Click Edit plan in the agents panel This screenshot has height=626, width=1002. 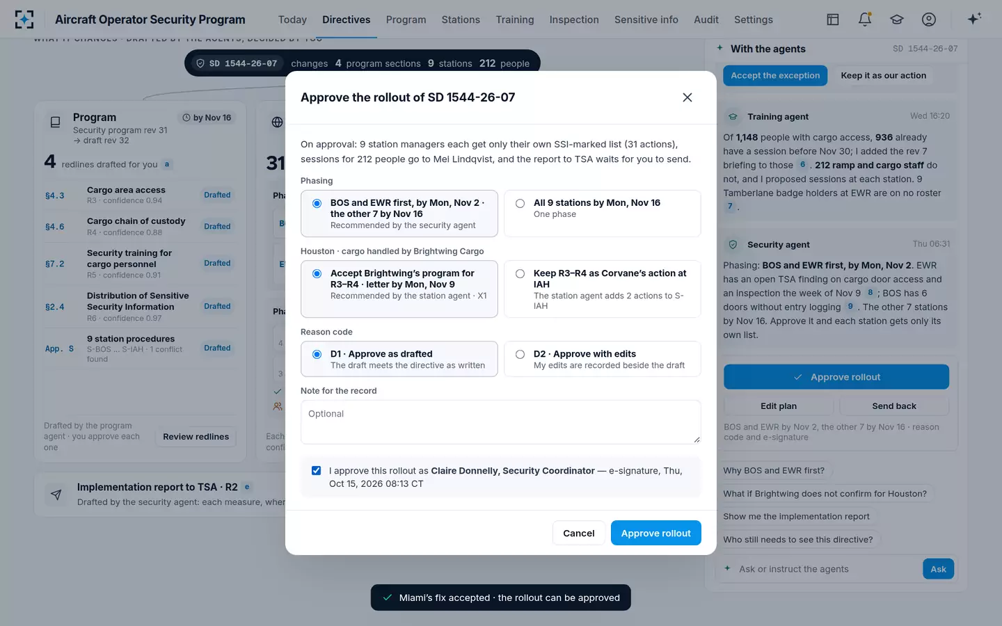(779, 406)
